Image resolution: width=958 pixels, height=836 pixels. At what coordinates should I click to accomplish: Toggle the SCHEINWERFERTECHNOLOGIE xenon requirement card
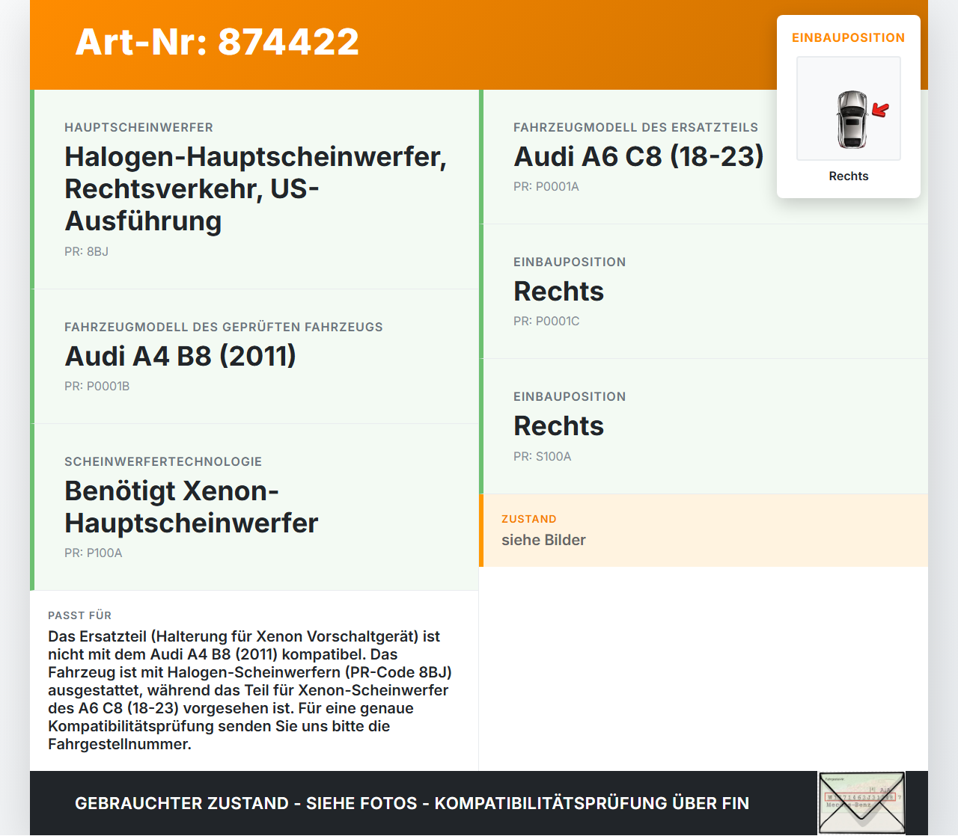[x=254, y=506]
